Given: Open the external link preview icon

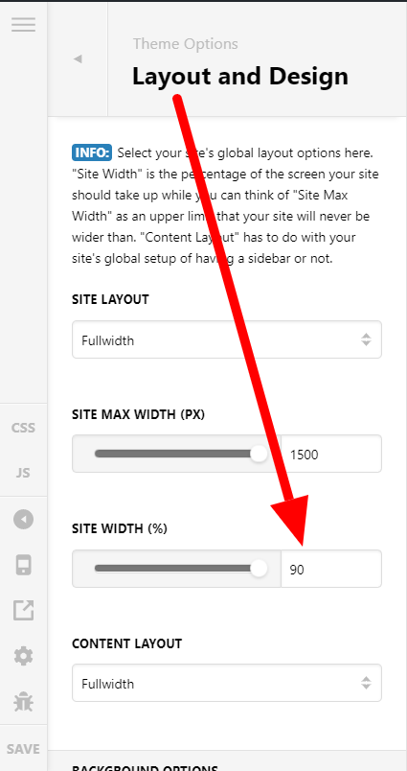Looking at the screenshot, I should (x=24, y=610).
